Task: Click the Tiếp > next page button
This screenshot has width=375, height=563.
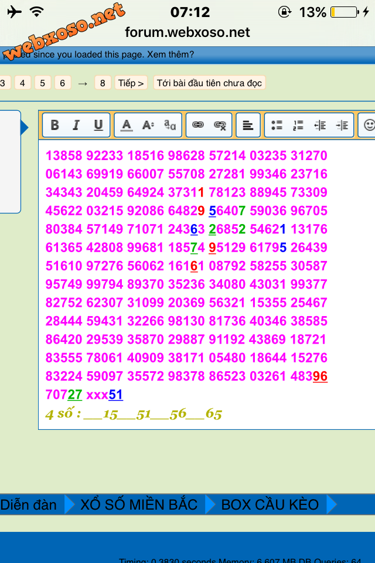Action: (x=131, y=83)
